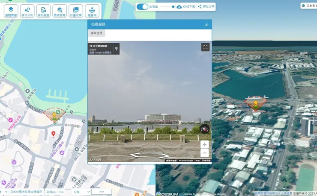This screenshot has width=317, height=196.
Task: Click the 回報問題 report a problem link
Action: point(206,161)
